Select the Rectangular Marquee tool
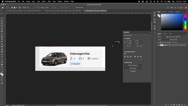Viewport: 188px width, 106px height. tap(2, 16)
